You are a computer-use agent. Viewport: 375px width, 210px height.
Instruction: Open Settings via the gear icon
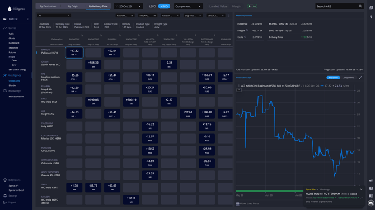(5, 195)
